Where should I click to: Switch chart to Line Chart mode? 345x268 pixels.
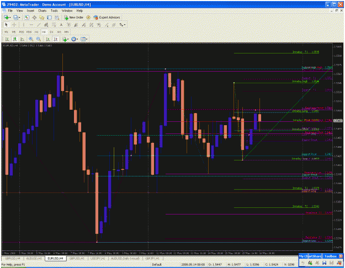pos(22,39)
